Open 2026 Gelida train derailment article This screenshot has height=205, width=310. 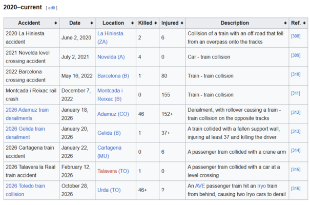click(25, 133)
